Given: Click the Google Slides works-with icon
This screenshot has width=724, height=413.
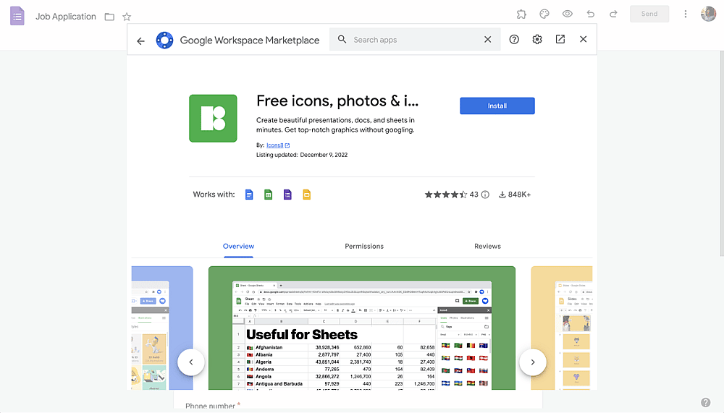Looking at the screenshot, I should coord(306,195).
